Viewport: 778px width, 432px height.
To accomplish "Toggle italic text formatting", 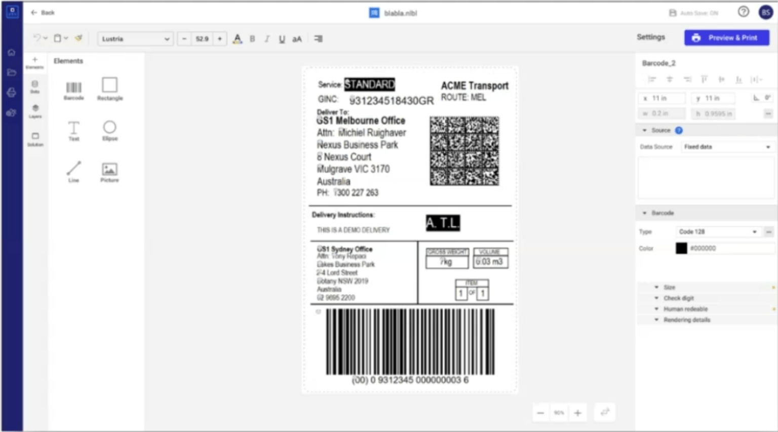I will click(x=267, y=38).
